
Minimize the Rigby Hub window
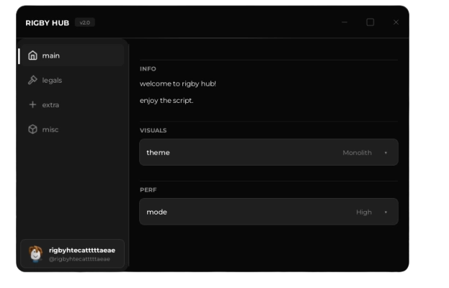pyautogui.click(x=344, y=22)
